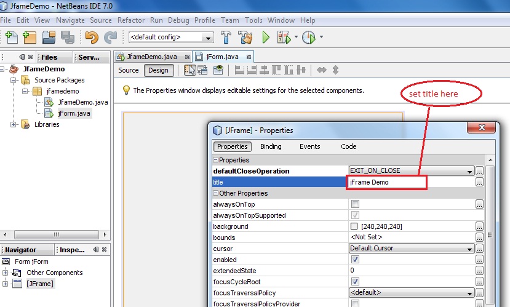Click the New Project toolbar icon
This screenshot has height=307, width=510.
30,38
